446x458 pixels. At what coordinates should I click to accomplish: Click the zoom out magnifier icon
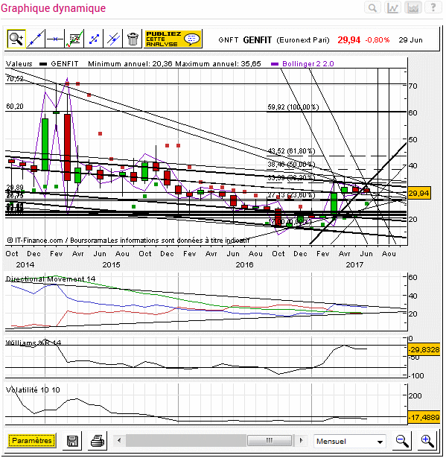(402, 440)
